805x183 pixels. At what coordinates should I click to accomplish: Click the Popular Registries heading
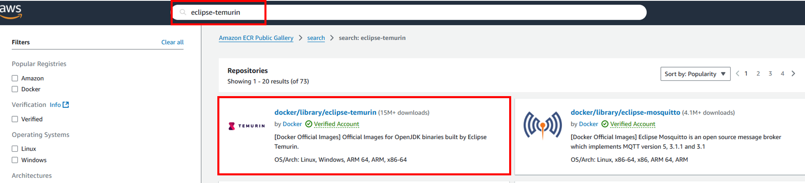(39, 64)
